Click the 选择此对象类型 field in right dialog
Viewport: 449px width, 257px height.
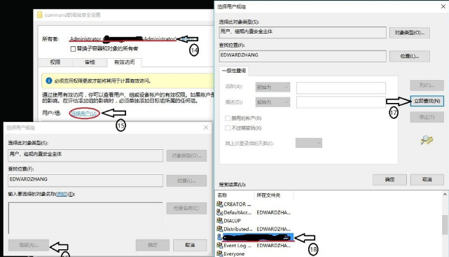303,32
